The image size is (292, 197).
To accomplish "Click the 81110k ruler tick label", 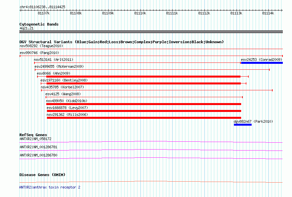I will coord(140,13).
